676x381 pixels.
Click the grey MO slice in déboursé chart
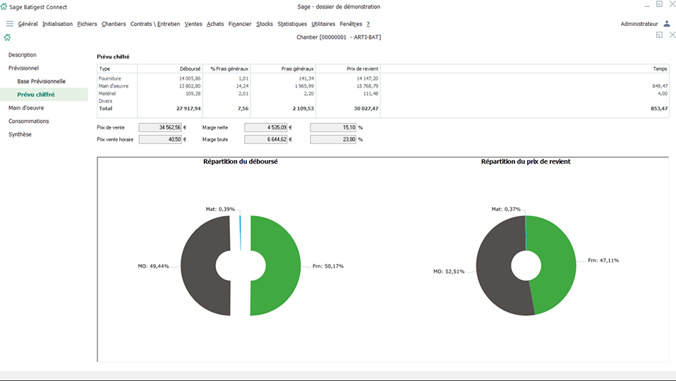coord(199,265)
